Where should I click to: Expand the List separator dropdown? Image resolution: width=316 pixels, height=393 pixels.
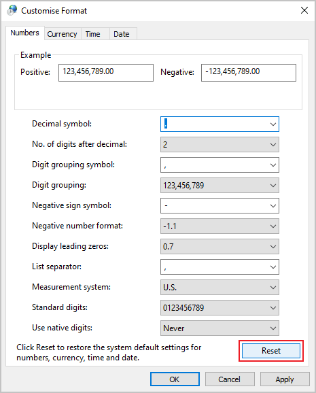[x=220, y=267]
